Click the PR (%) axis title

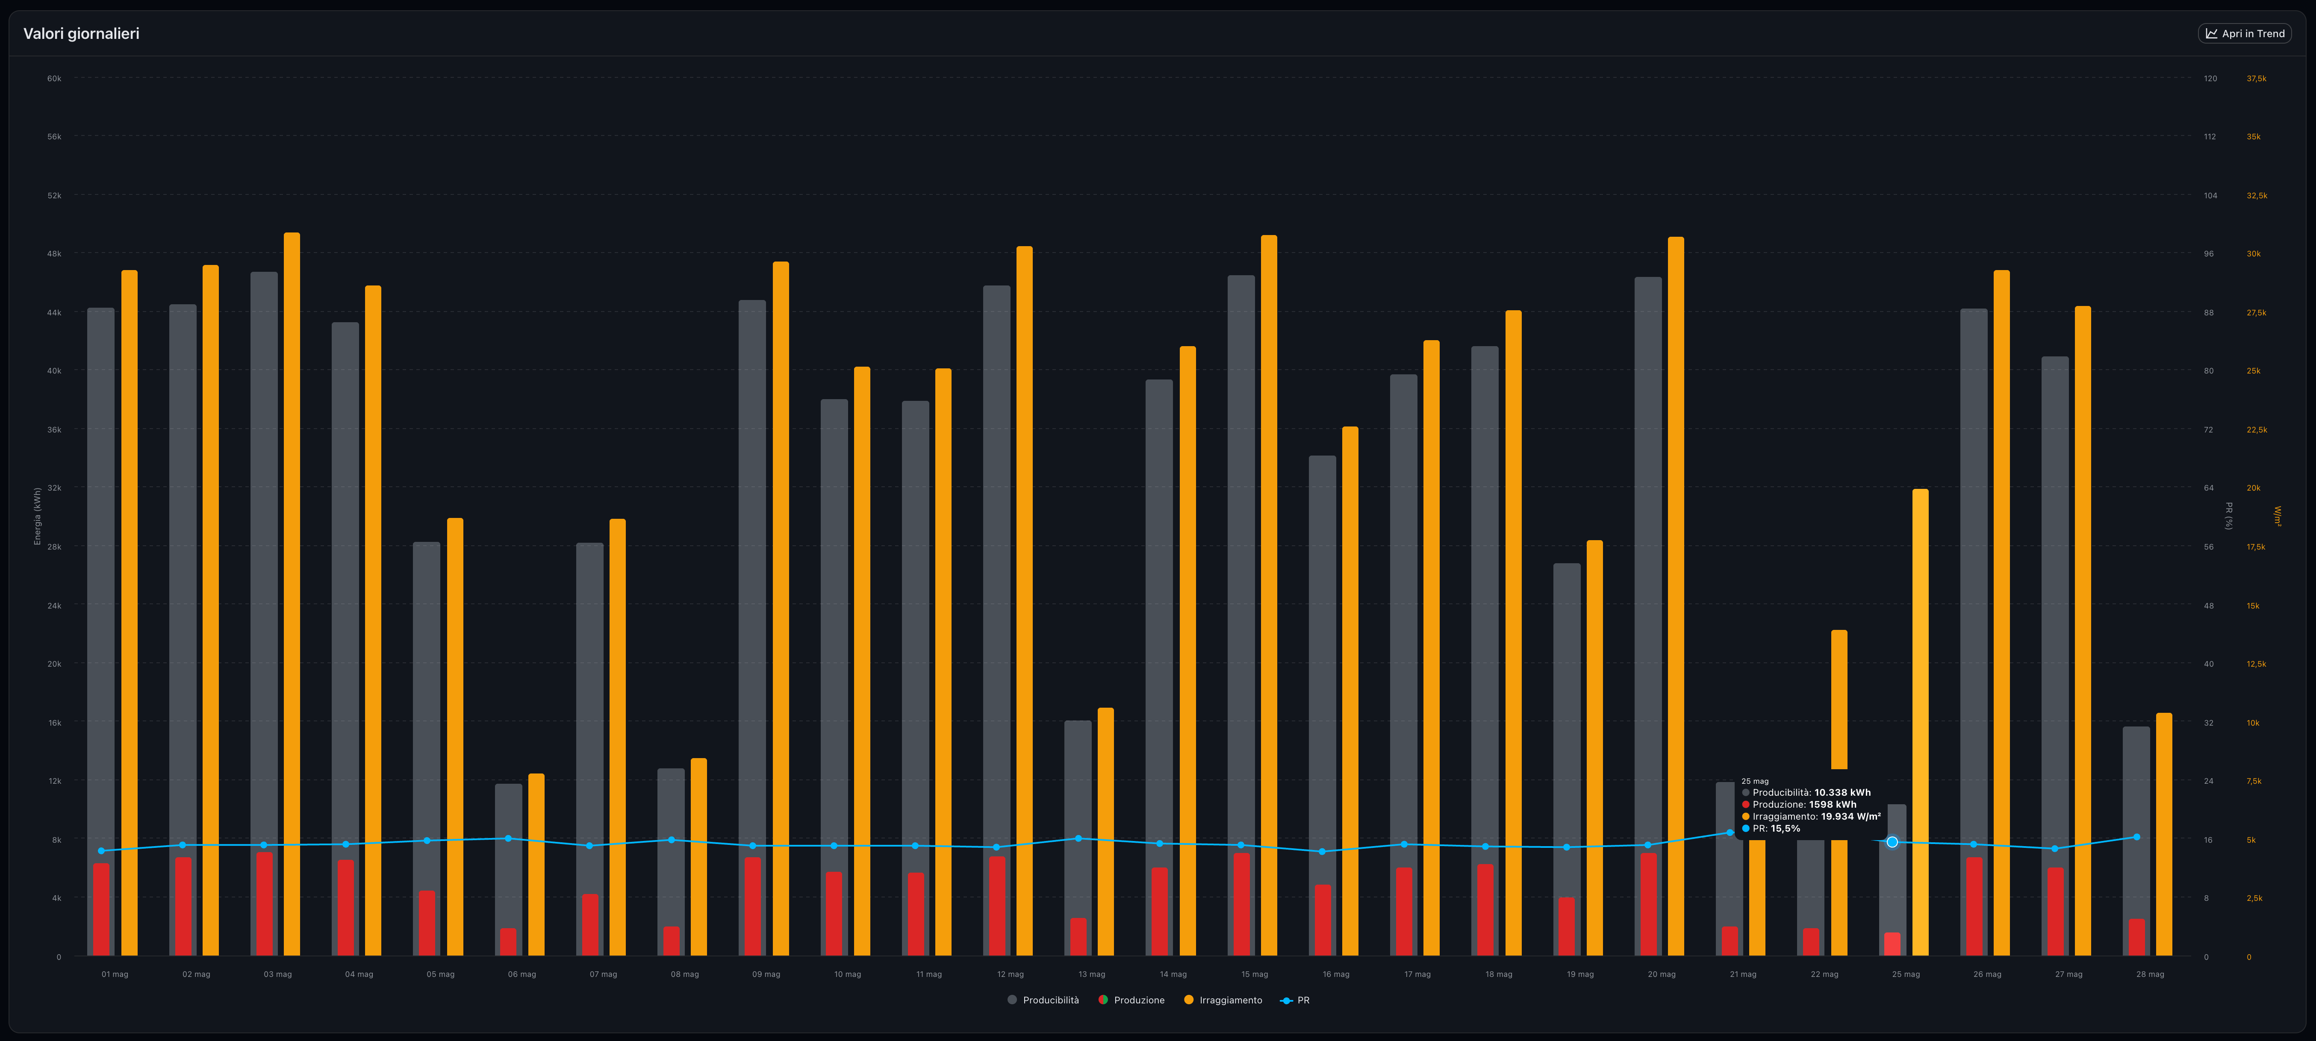2229,516
